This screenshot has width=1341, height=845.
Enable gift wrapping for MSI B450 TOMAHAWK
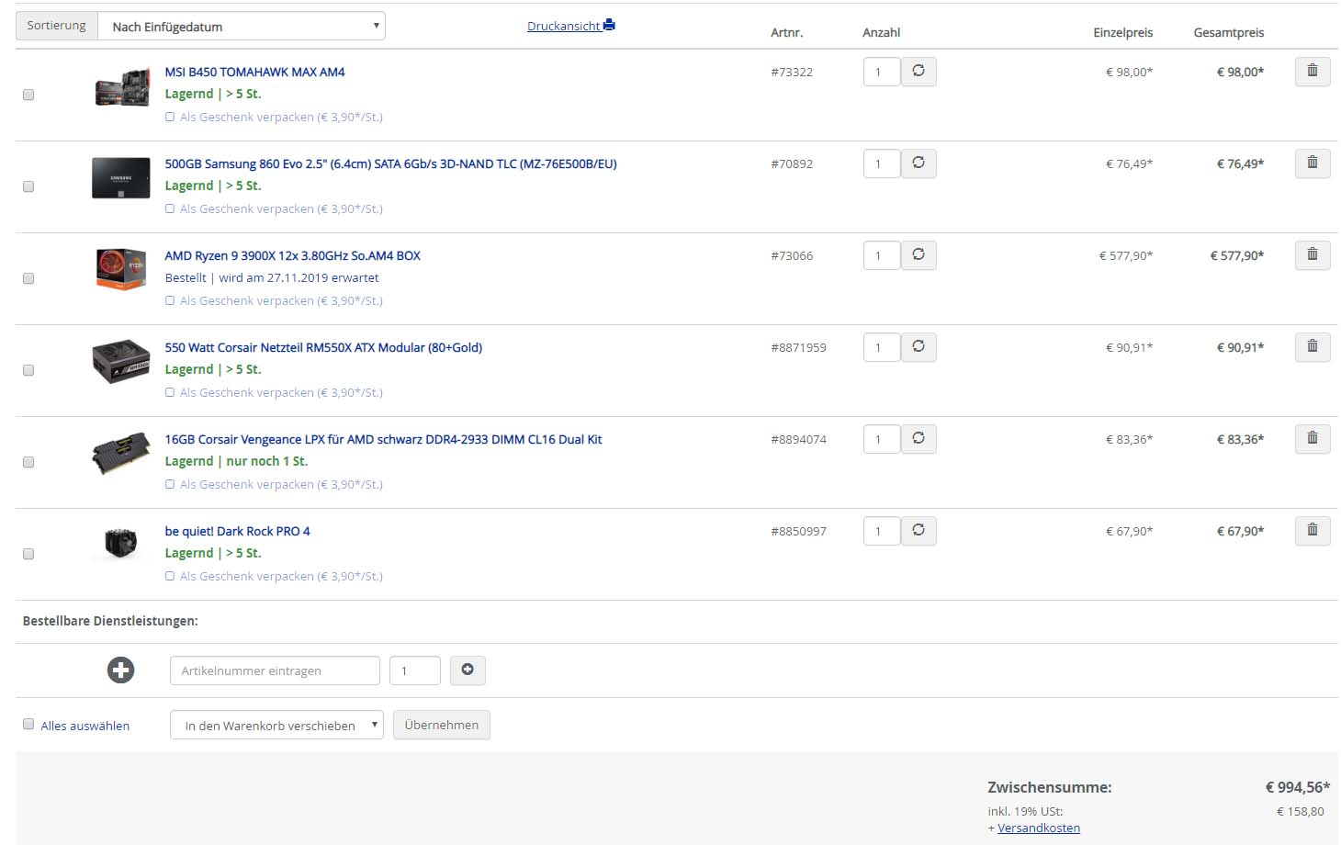(170, 117)
